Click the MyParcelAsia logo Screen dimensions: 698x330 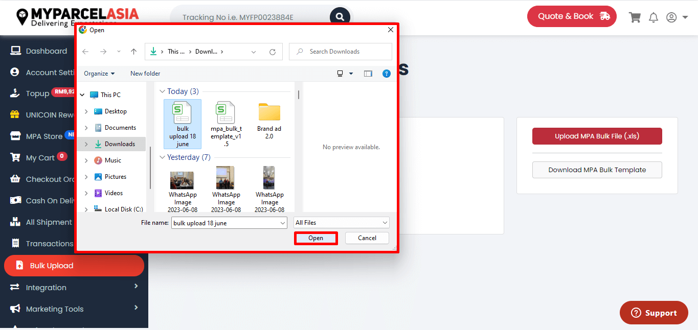click(x=77, y=16)
